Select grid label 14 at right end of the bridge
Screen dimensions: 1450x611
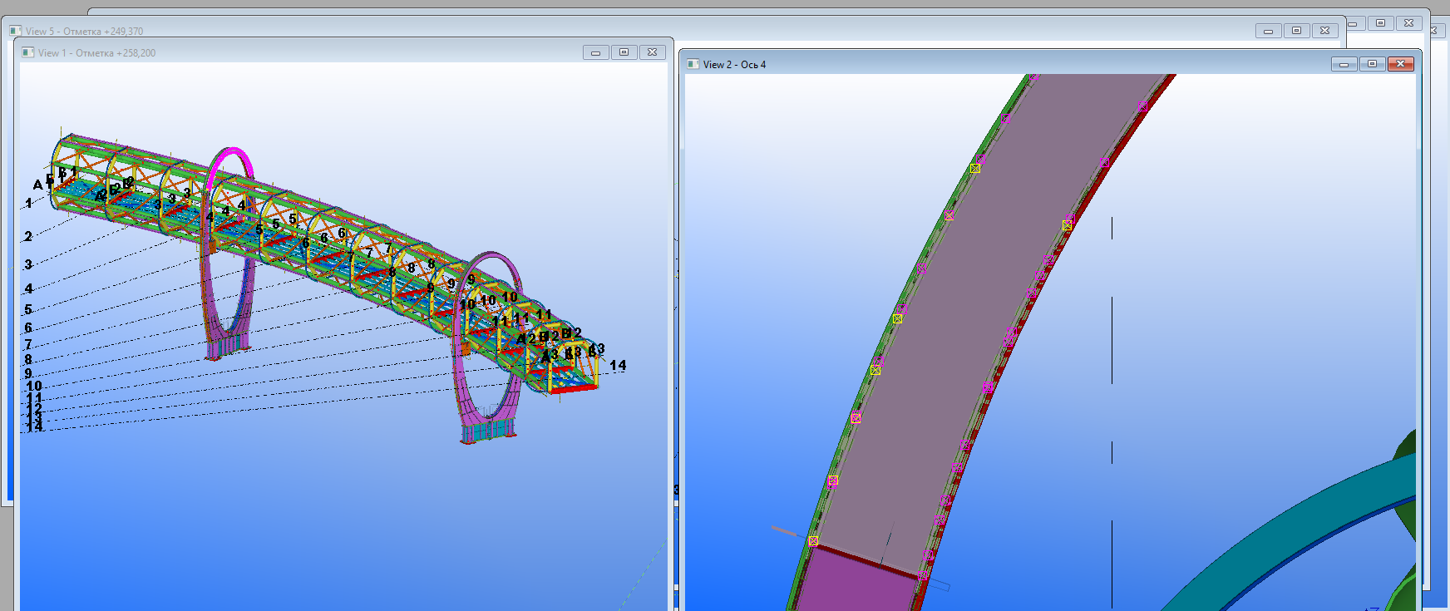click(x=618, y=365)
